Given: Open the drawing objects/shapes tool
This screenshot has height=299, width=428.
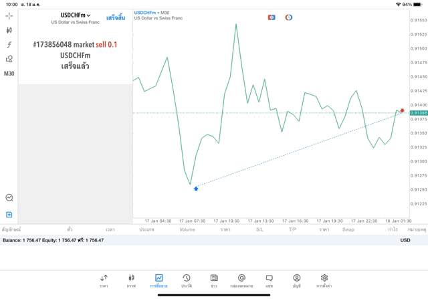Looking at the screenshot, I should 9,59.
